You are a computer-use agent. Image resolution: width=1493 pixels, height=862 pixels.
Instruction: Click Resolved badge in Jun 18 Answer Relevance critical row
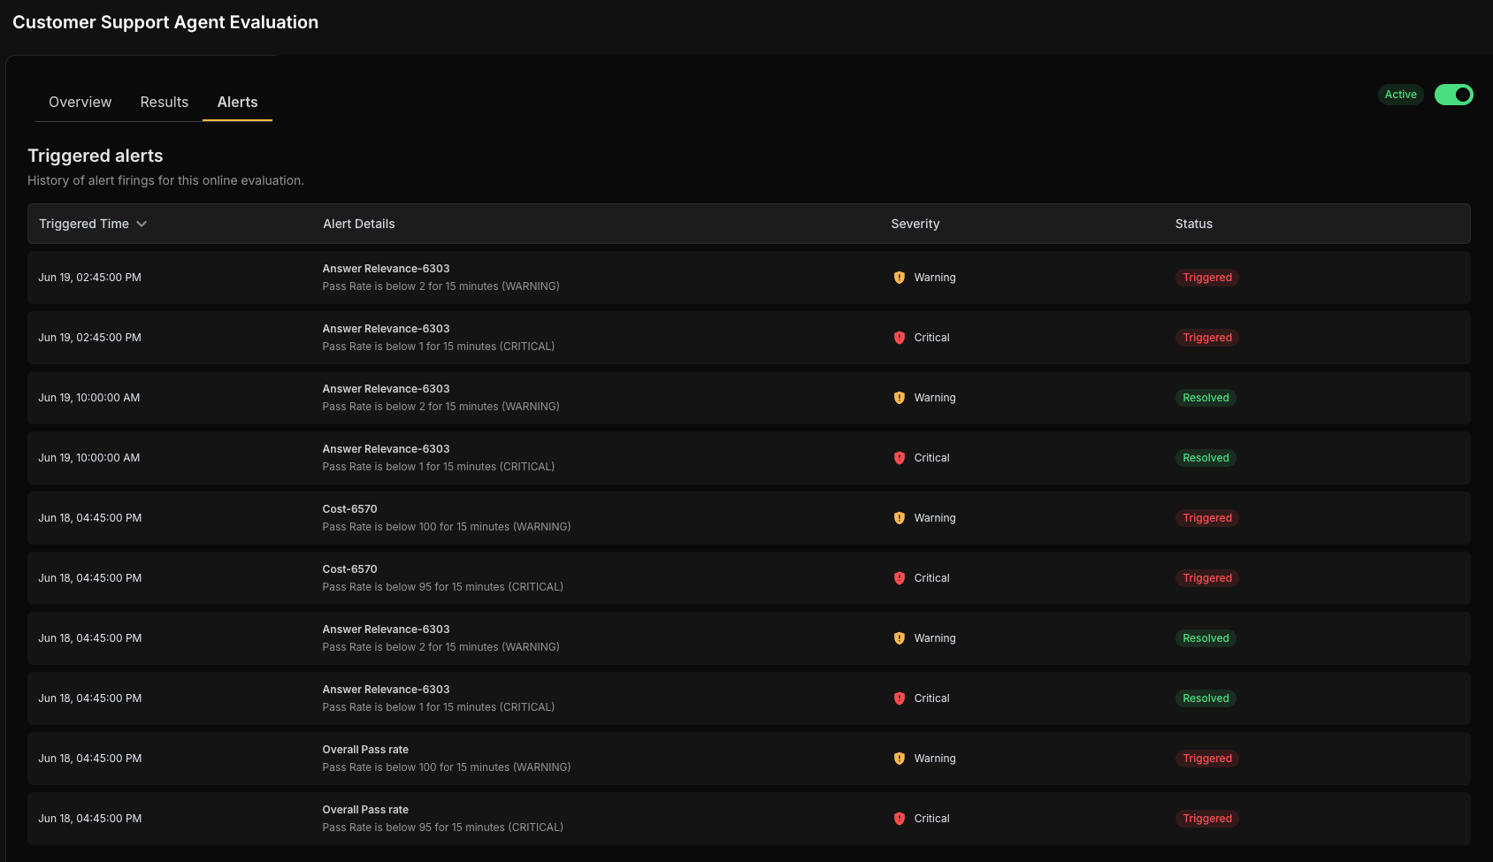click(1206, 698)
